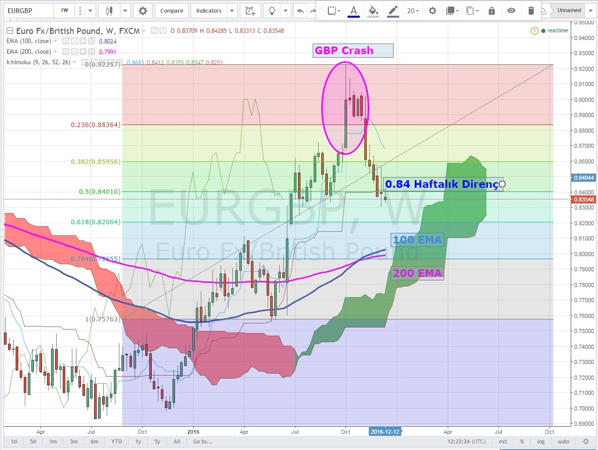Switch to the 6m time range

(95, 441)
